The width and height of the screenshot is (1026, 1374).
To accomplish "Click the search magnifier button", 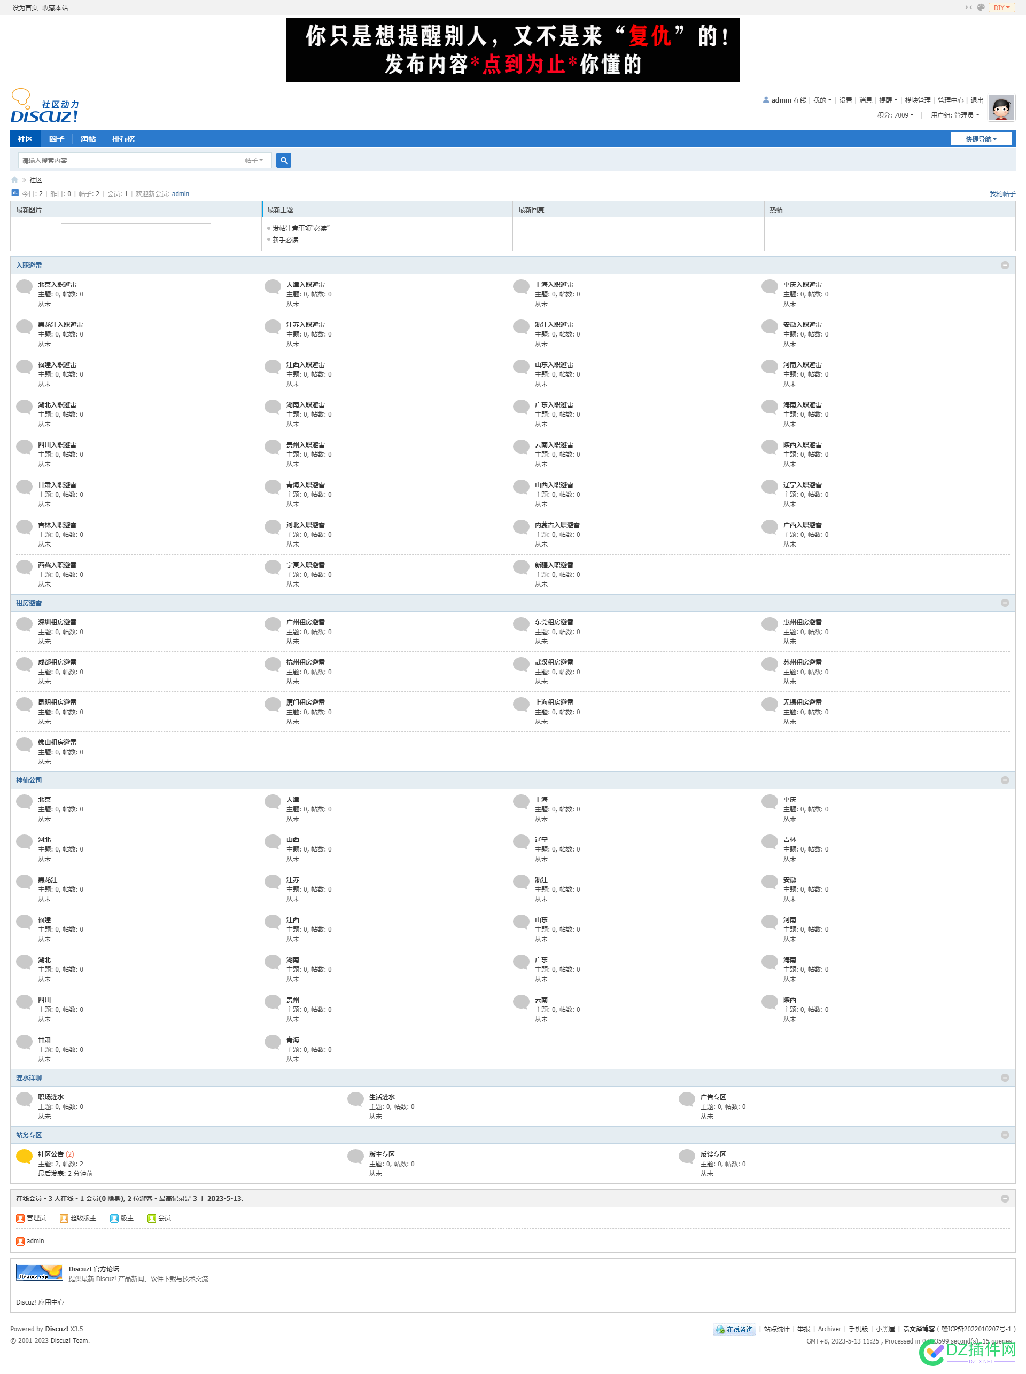I will point(284,160).
